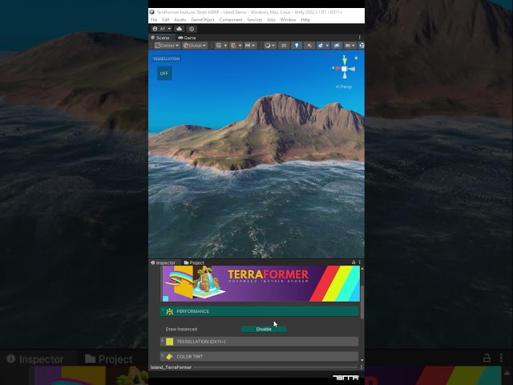Click the Inspector scrollbar down arrow

[362, 360]
